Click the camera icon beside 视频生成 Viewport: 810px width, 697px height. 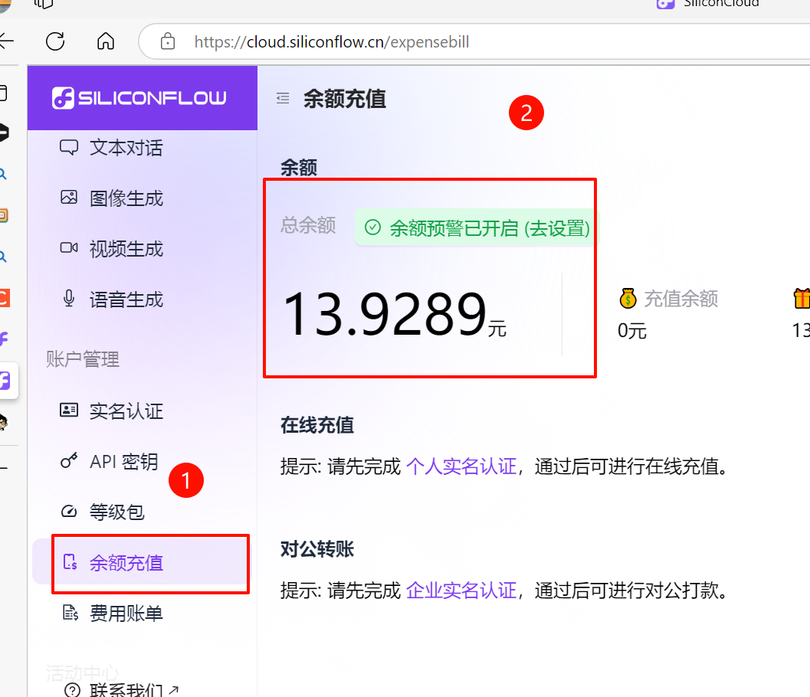point(69,248)
